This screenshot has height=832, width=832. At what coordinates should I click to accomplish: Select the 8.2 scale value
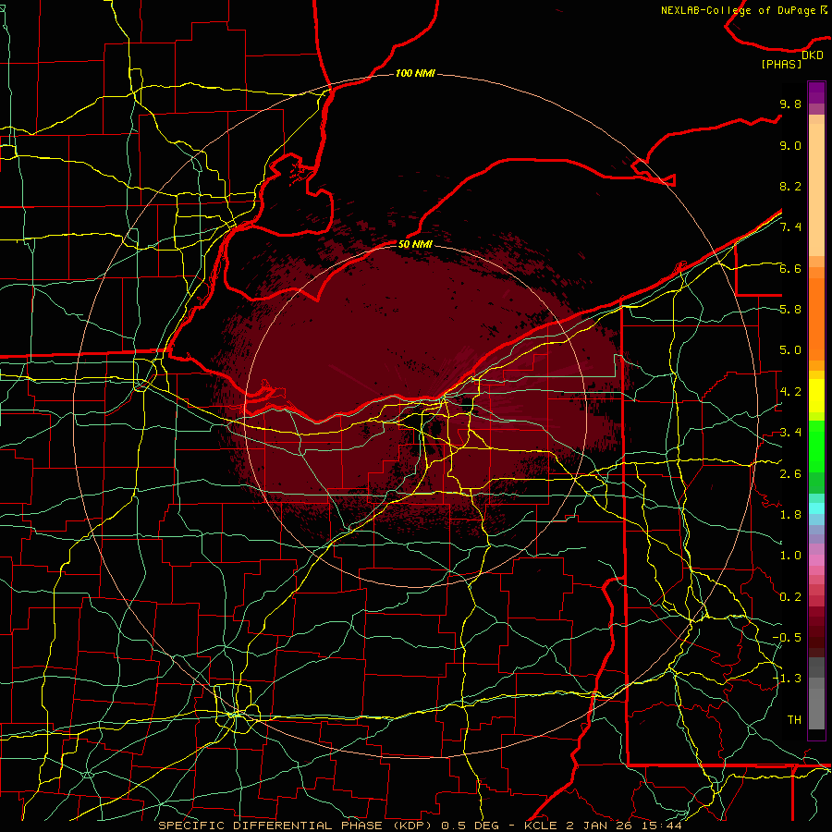click(x=790, y=186)
